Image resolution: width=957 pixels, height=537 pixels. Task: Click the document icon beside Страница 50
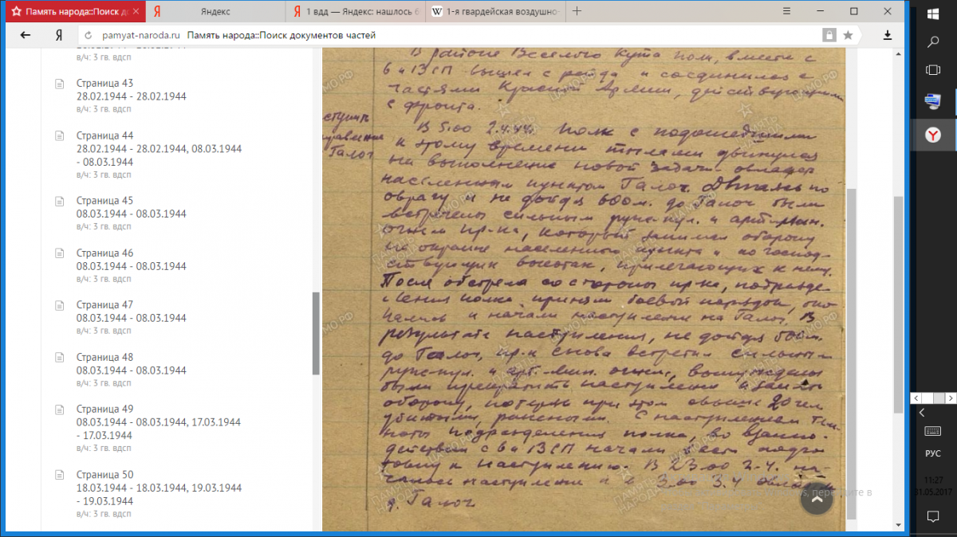pos(58,474)
